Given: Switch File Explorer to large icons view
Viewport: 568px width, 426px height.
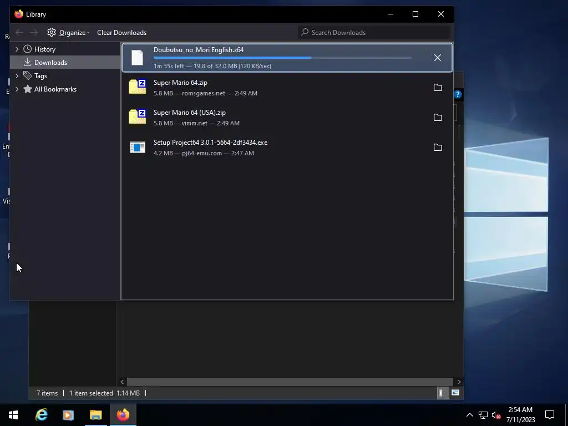Looking at the screenshot, I should [x=455, y=393].
